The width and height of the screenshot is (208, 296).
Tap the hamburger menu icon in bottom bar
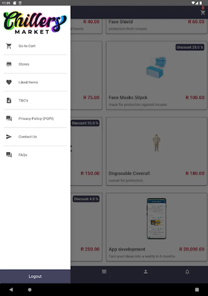click(x=104, y=272)
